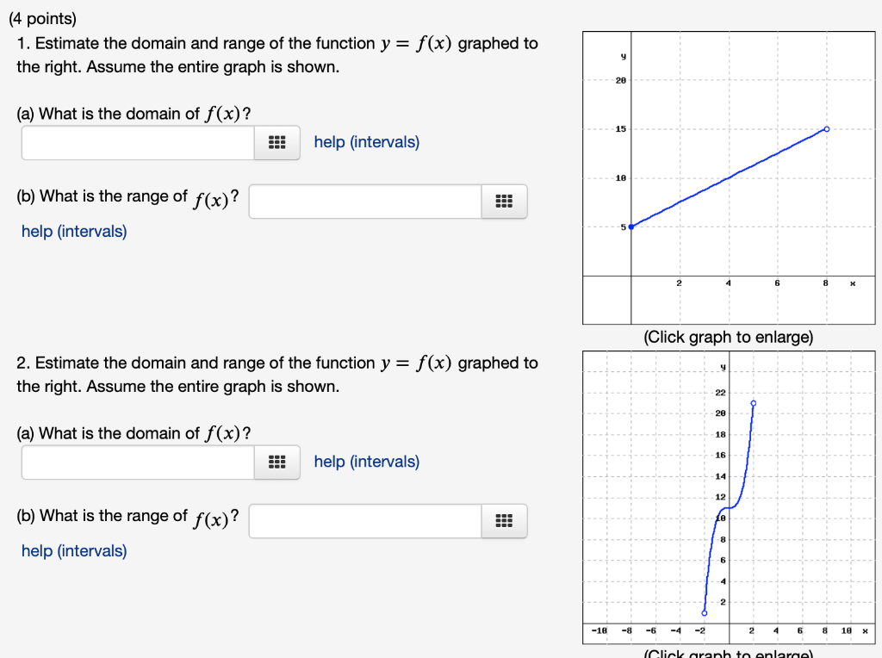Open help (intervals) for question 2 range

pos(74,550)
